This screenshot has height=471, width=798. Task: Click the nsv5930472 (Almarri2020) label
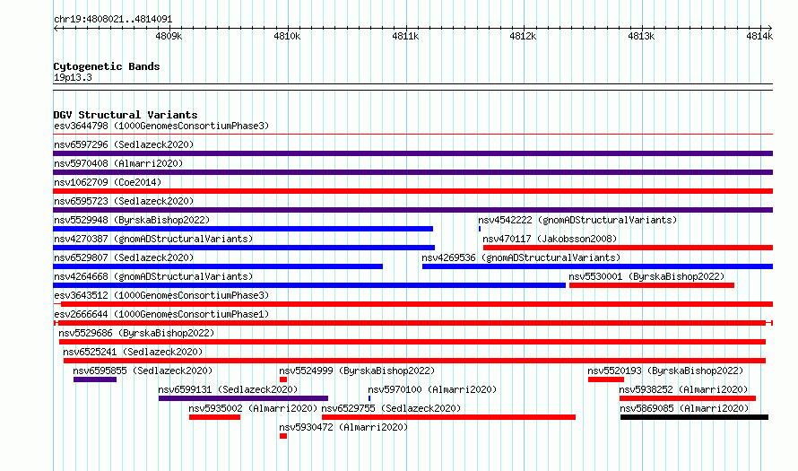(343, 427)
